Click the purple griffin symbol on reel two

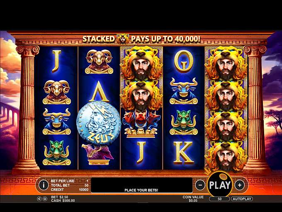coord(98,154)
